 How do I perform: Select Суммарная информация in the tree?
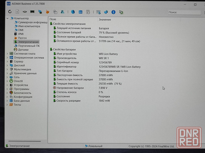(x=33, y=22)
